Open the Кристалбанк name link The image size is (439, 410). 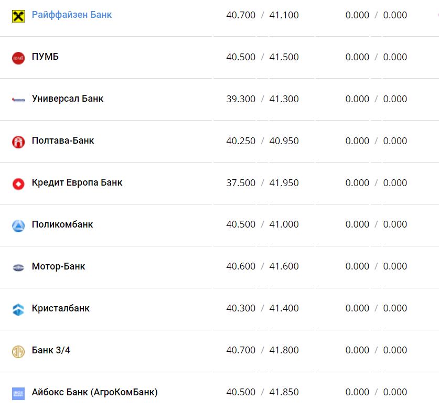click(61, 308)
